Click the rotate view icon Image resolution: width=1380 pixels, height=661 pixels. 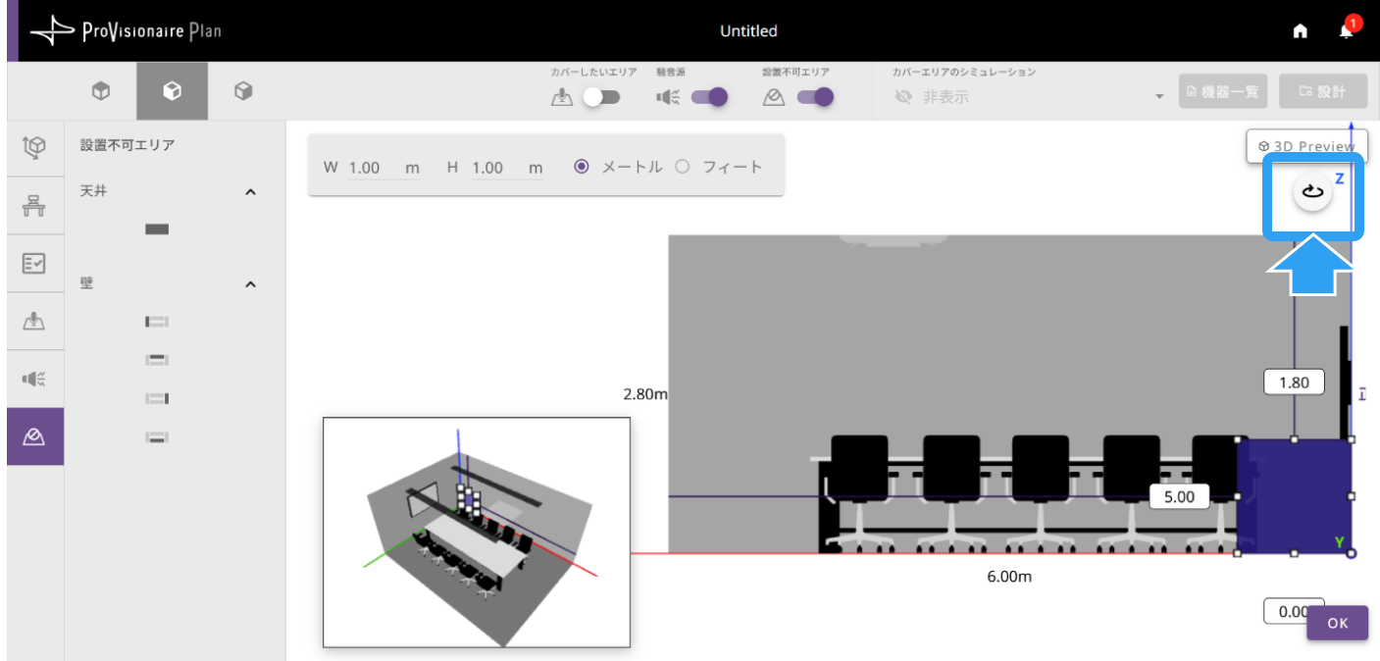pos(1312,192)
